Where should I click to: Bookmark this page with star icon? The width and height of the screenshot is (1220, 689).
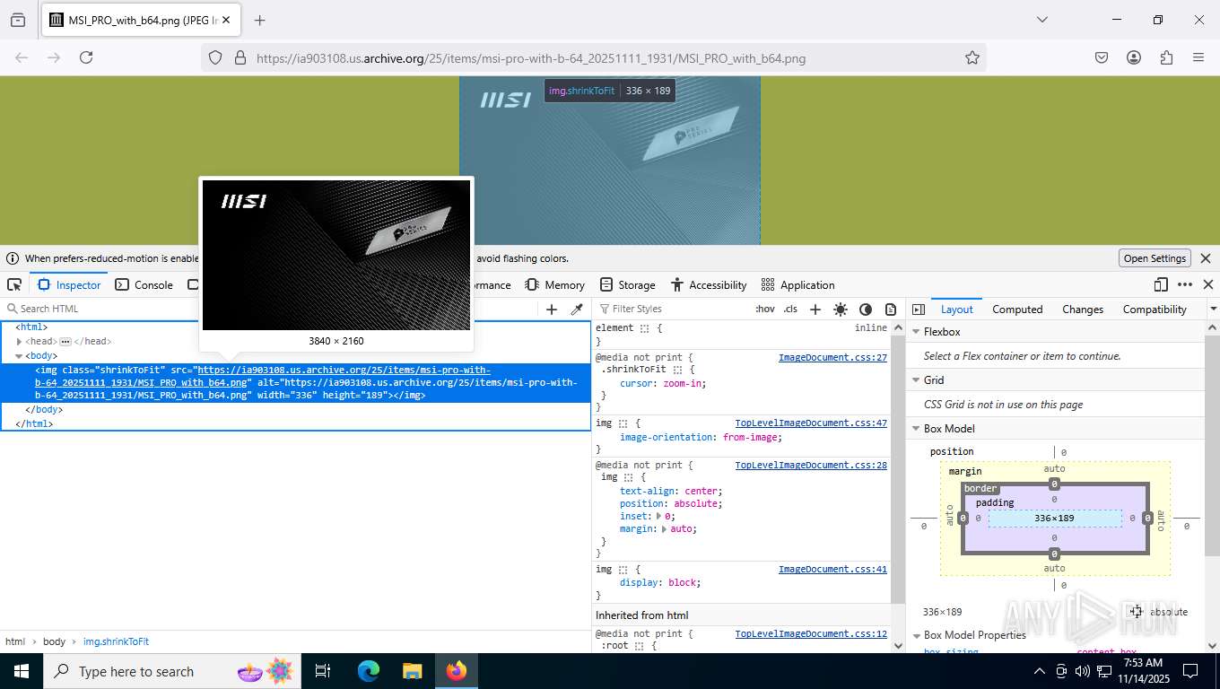pyautogui.click(x=972, y=57)
